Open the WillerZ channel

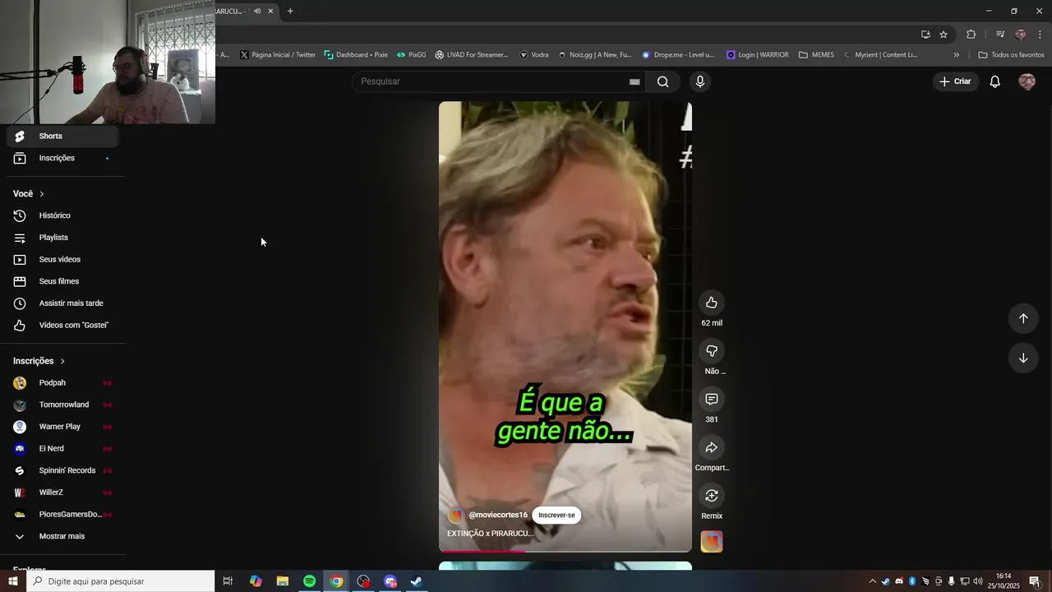pyautogui.click(x=62, y=493)
